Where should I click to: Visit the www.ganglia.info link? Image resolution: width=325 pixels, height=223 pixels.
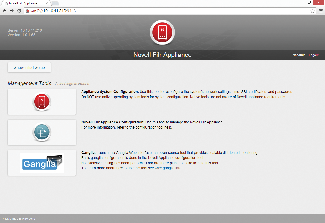[168, 168]
